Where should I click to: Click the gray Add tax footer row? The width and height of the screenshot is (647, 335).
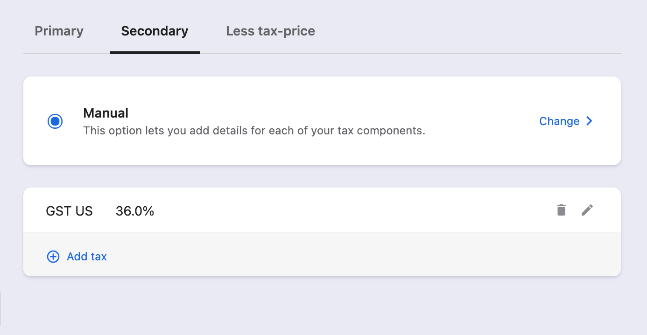322,254
